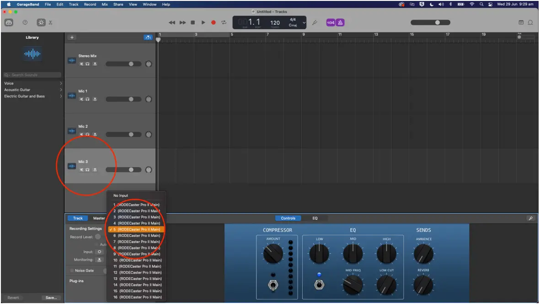Click the Editors scissors icon
Viewport: 540px width, 305px height.
[x=51, y=22]
